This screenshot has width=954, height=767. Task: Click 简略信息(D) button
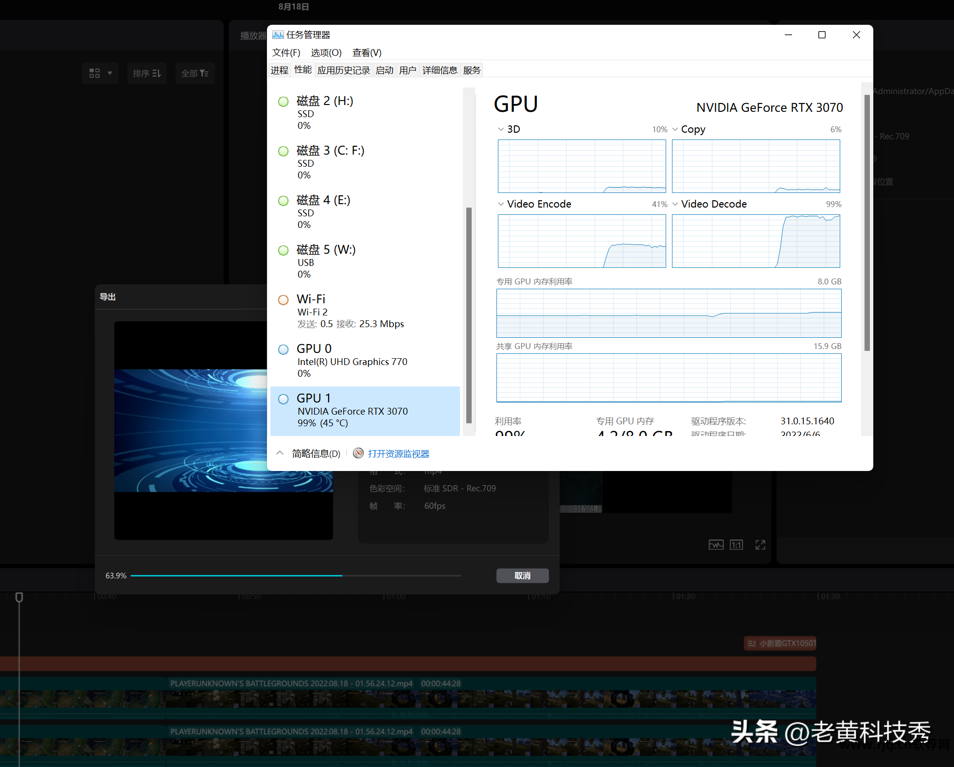(316, 453)
